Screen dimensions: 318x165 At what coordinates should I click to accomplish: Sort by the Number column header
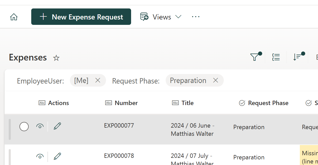126,103
